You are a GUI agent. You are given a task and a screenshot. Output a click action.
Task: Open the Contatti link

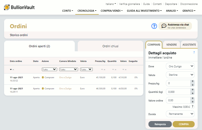(157, 4)
